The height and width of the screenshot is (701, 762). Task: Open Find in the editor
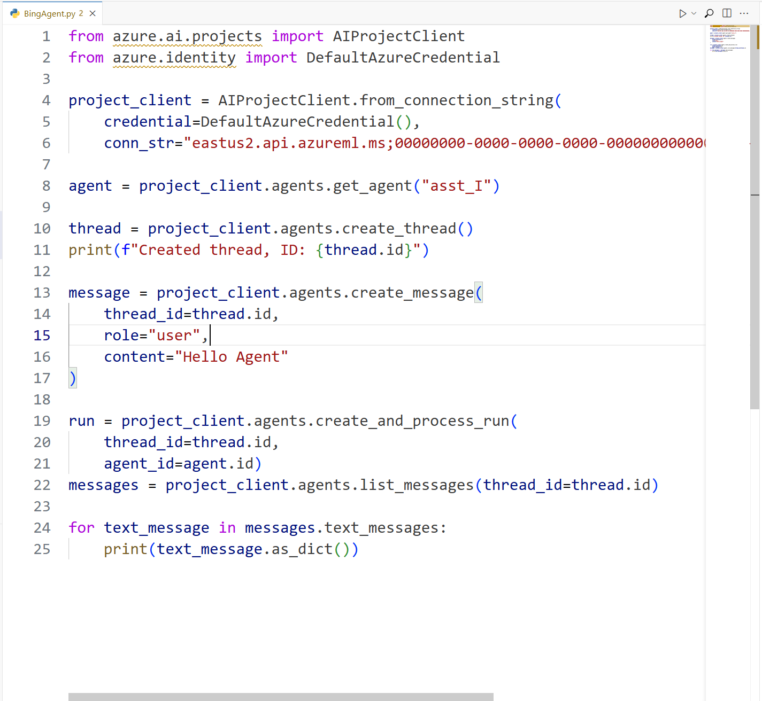click(709, 13)
